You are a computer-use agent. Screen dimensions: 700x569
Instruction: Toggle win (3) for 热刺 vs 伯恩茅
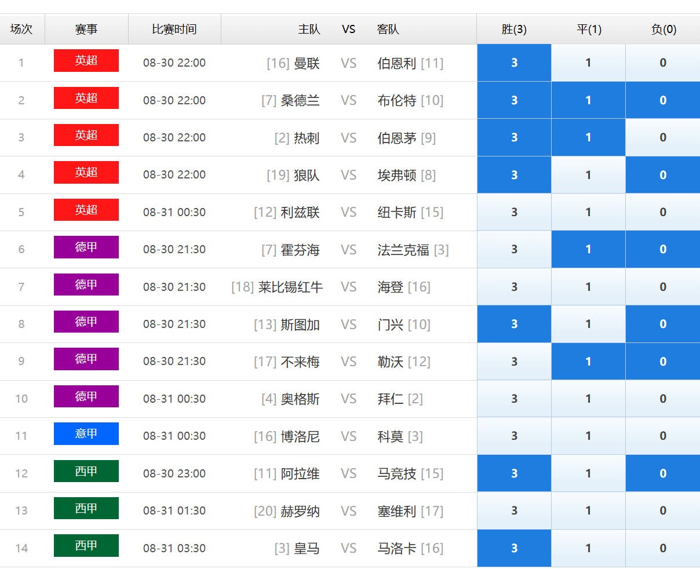pyautogui.click(x=514, y=138)
